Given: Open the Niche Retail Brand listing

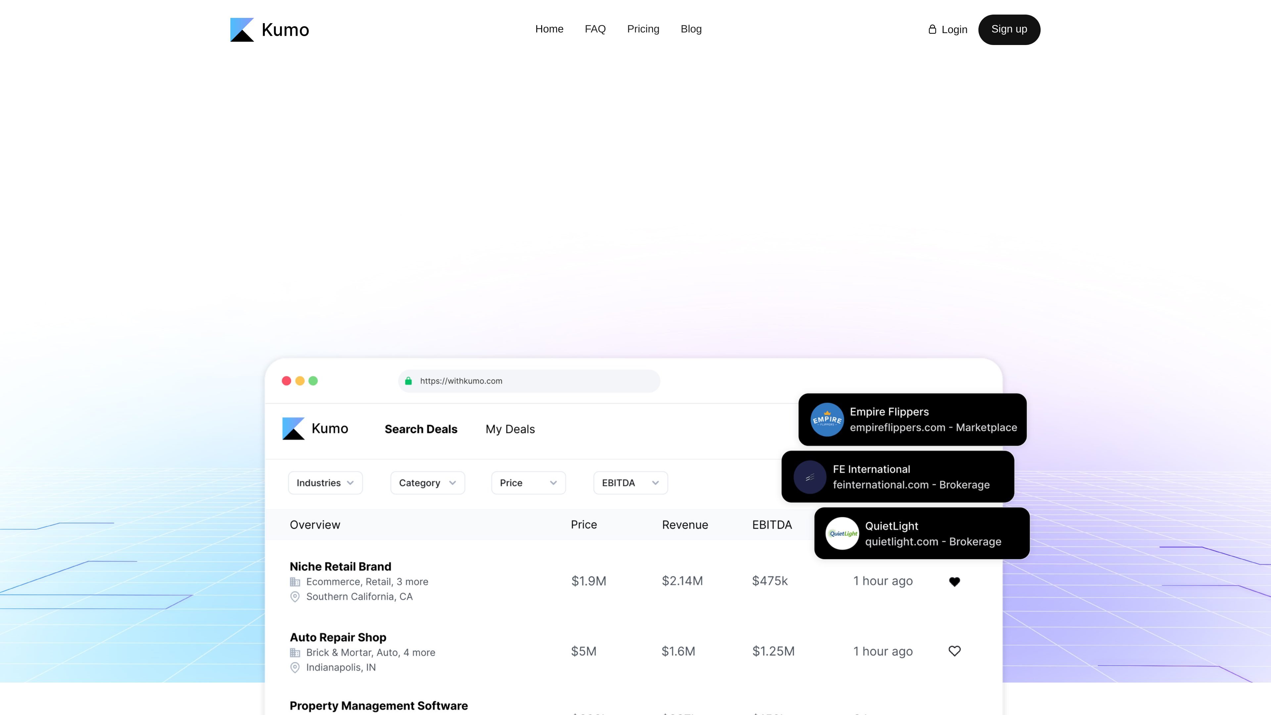Looking at the screenshot, I should tap(341, 566).
